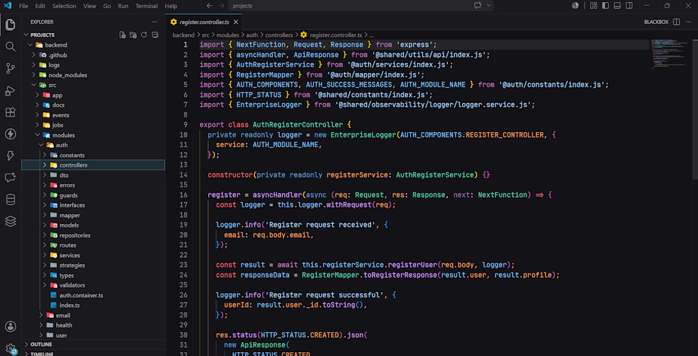
Task: Open Run and Debug view
Action: [x=10, y=90]
